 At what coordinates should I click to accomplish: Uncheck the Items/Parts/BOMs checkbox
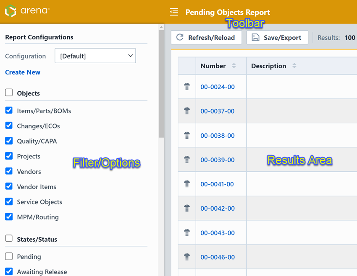(9, 110)
